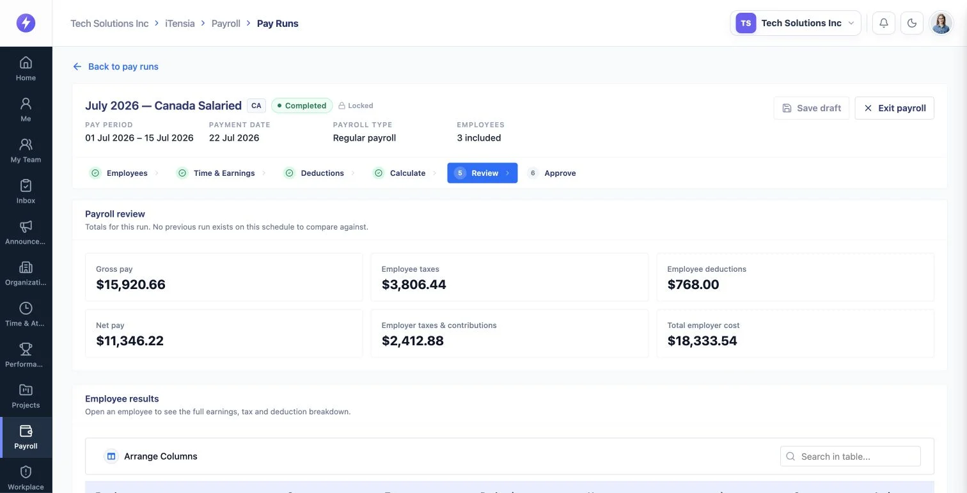Viewport: 967px width, 493px height.
Task: Open My Team in the sidebar
Action: (x=26, y=150)
